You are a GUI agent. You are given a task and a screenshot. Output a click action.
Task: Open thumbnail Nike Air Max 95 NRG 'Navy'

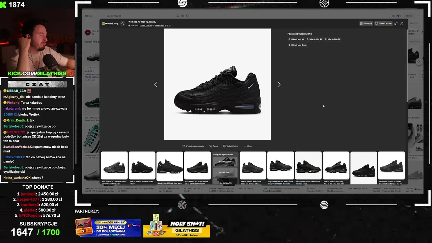coord(336,165)
